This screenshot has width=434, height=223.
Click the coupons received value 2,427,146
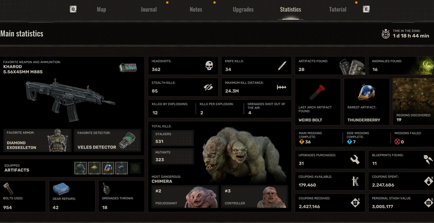pyautogui.click(x=309, y=206)
